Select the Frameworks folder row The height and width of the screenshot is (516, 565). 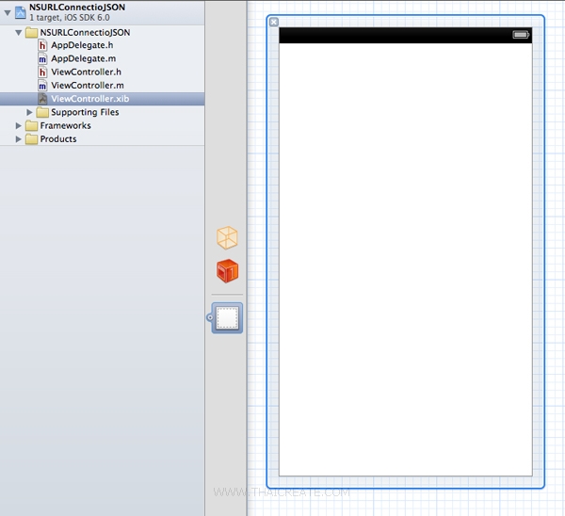[x=65, y=125]
